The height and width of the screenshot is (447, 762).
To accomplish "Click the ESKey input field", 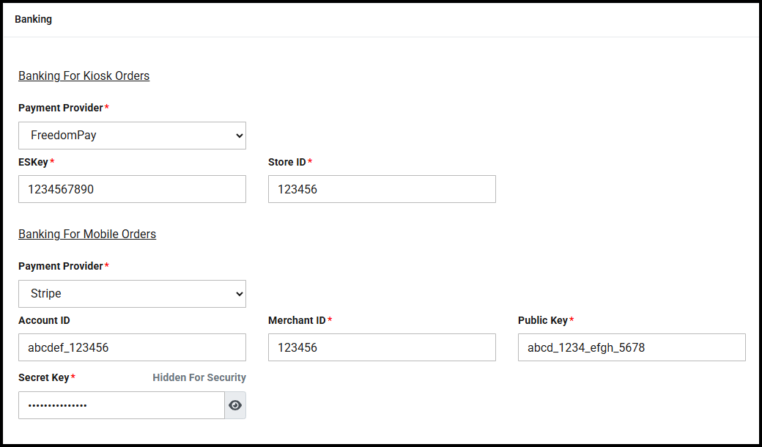I will point(132,189).
